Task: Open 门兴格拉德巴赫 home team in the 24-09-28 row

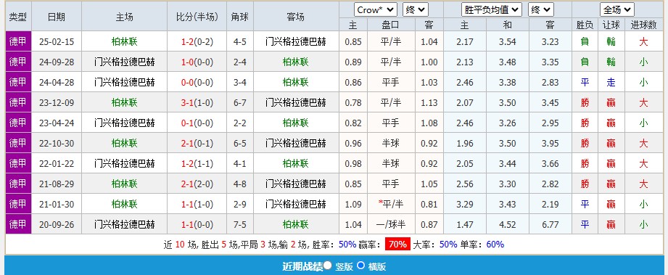Action: coord(125,62)
